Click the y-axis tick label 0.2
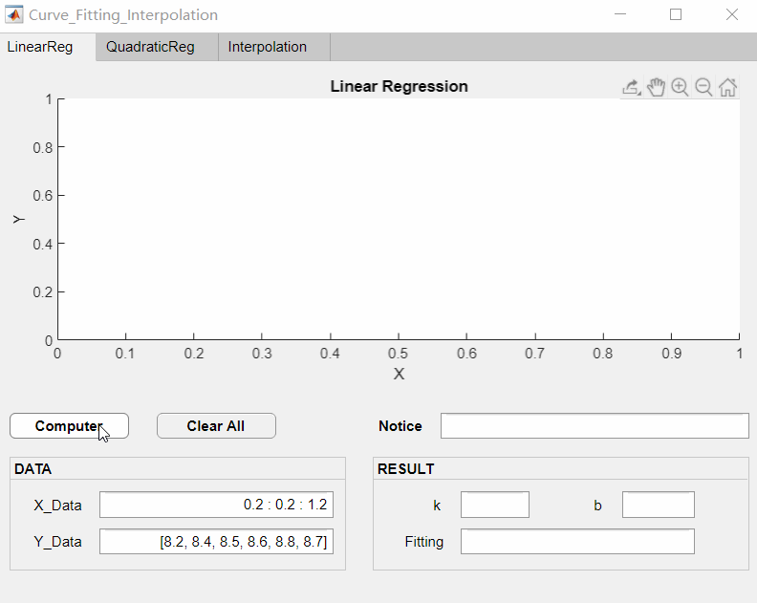The height and width of the screenshot is (603, 757). pyautogui.click(x=42, y=292)
